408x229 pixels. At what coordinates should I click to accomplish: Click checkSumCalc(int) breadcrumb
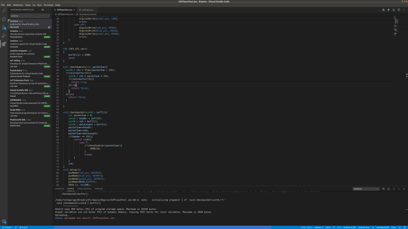coord(88,14)
